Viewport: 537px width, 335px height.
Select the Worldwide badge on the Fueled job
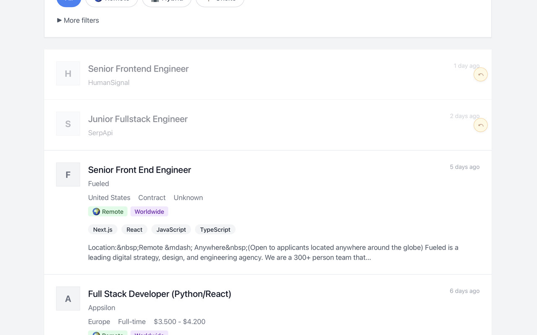click(x=149, y=211)
